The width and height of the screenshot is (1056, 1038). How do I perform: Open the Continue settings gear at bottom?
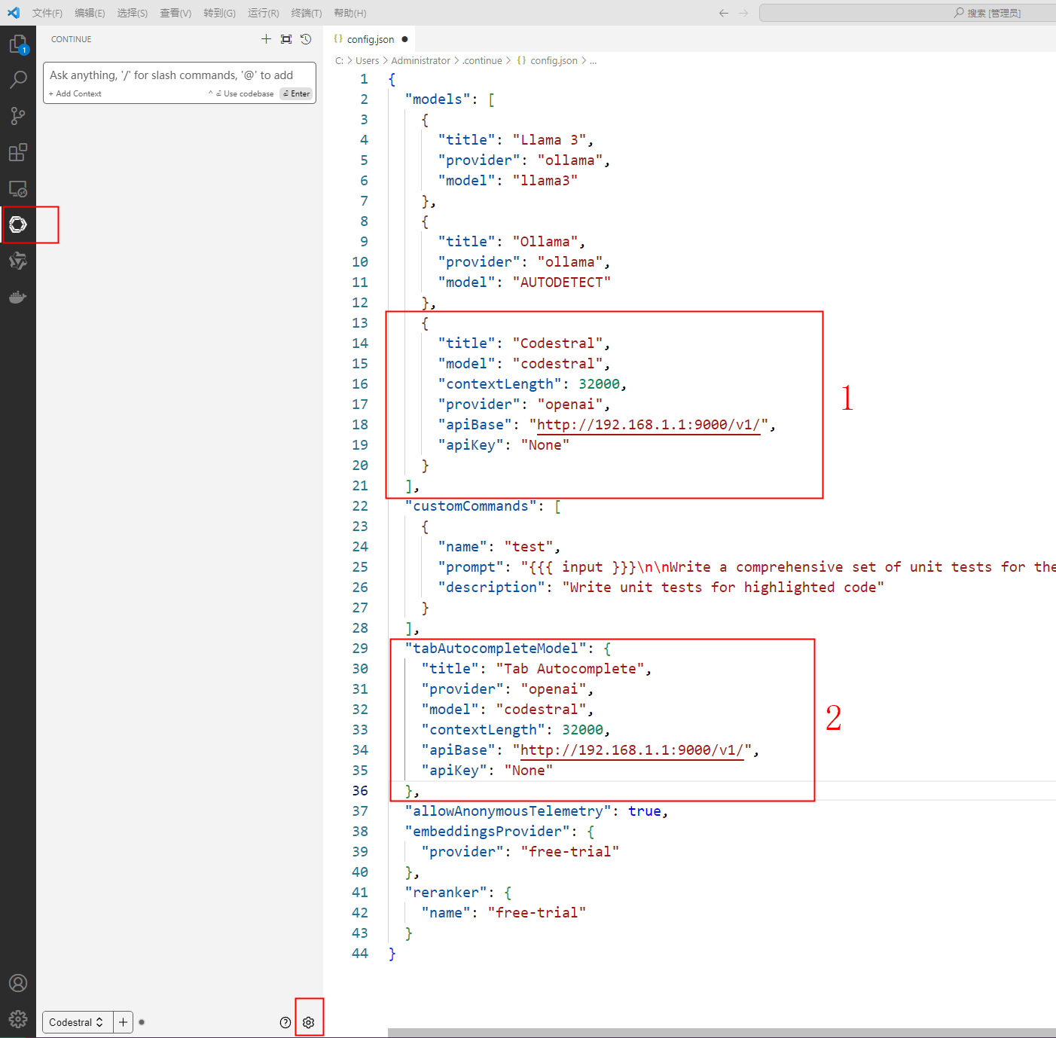point(309,1022)
